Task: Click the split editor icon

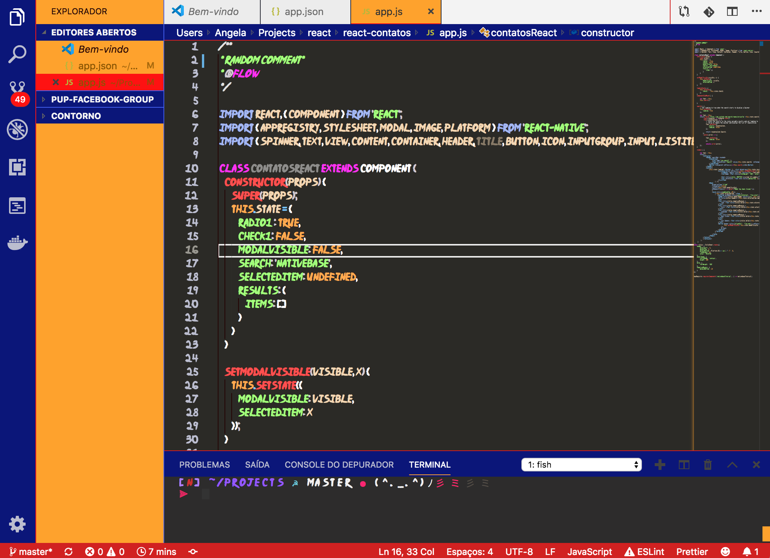Action: point(732,12)
